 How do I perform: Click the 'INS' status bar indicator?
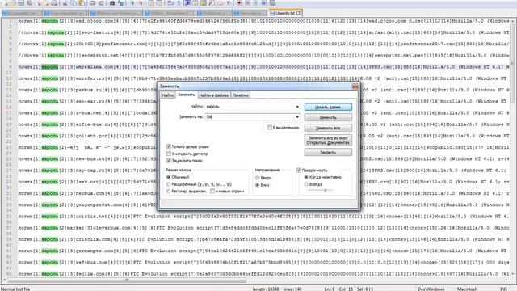tap(503, 289)
